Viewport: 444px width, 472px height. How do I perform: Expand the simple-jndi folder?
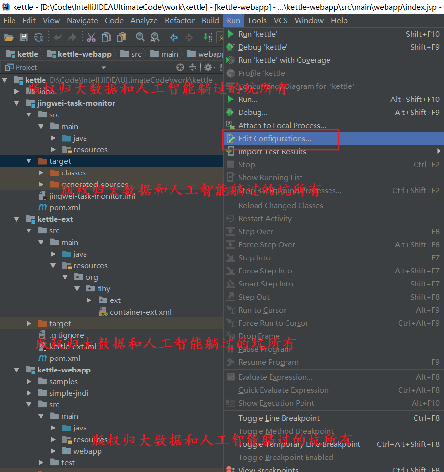coord(29,393)
